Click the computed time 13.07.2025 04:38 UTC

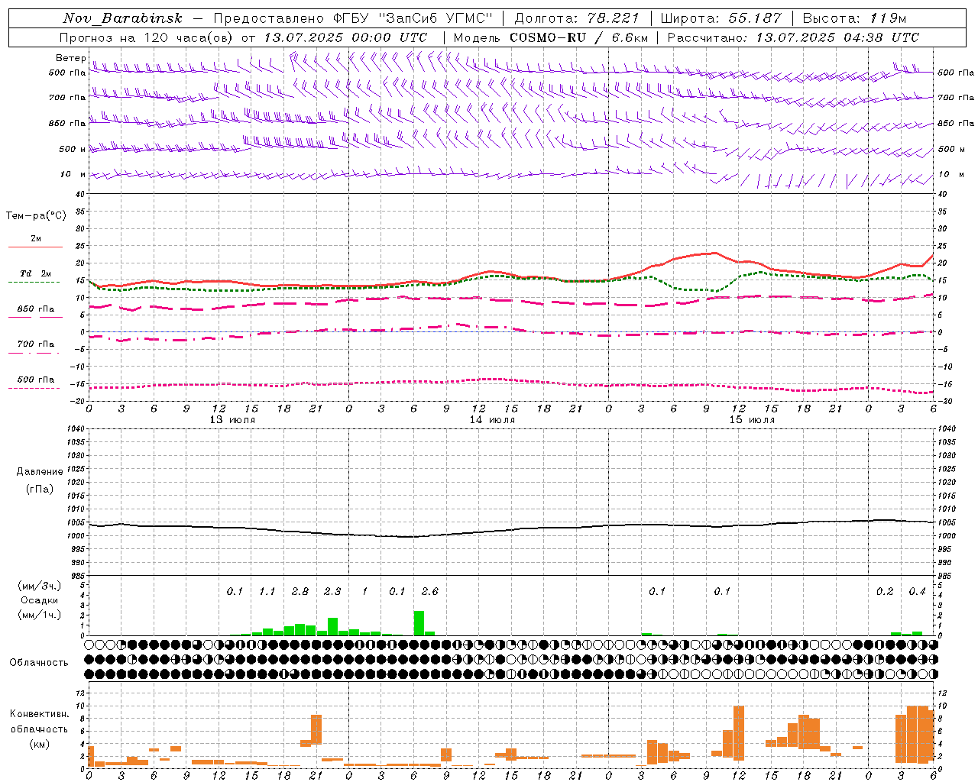click(x=837, y=37)
